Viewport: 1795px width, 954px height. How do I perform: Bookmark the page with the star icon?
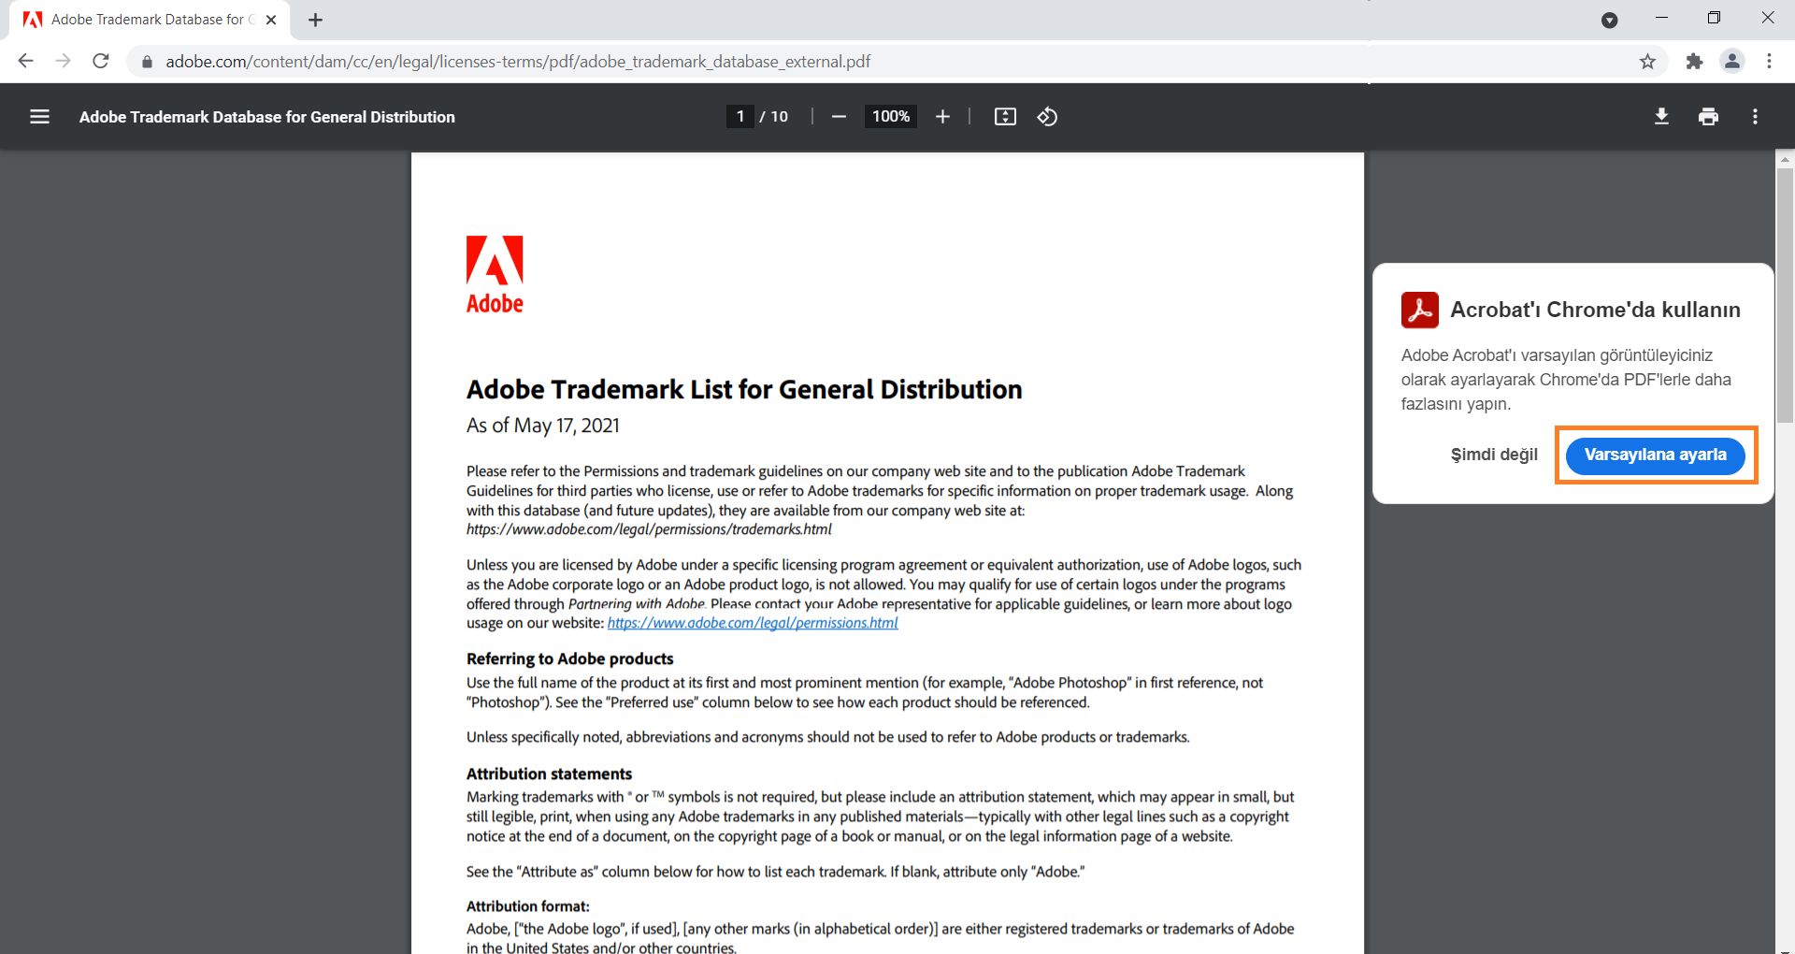tap(1648, 61)
